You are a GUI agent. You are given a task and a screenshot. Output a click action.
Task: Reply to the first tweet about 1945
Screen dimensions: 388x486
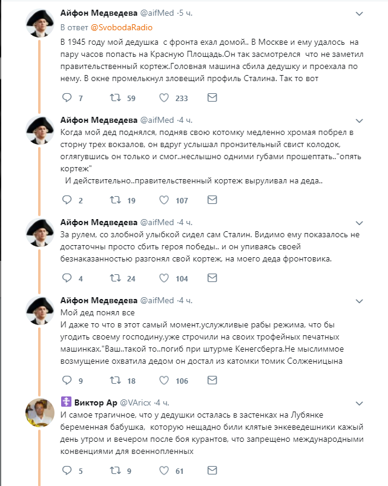67,97
